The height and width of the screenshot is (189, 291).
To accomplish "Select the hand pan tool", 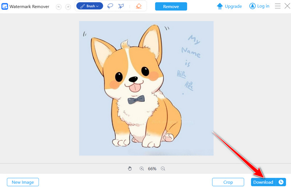I will (130, 169).
